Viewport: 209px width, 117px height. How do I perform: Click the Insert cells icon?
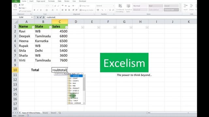click(185, 6)
